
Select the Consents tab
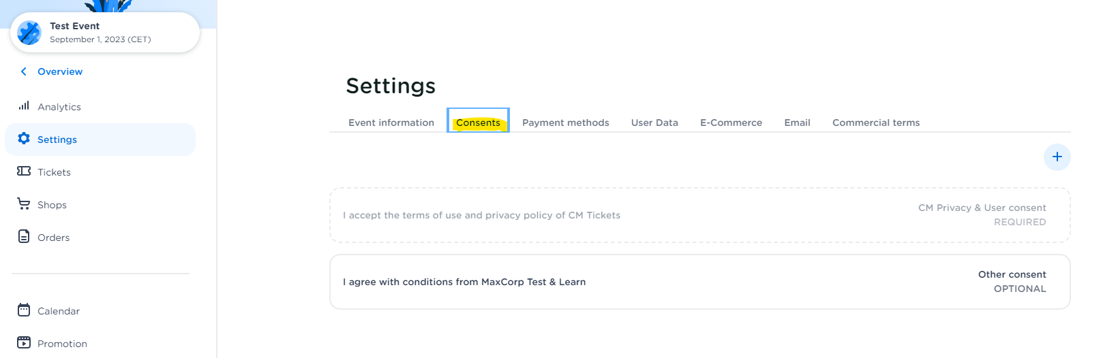click(x=478, y=123)
